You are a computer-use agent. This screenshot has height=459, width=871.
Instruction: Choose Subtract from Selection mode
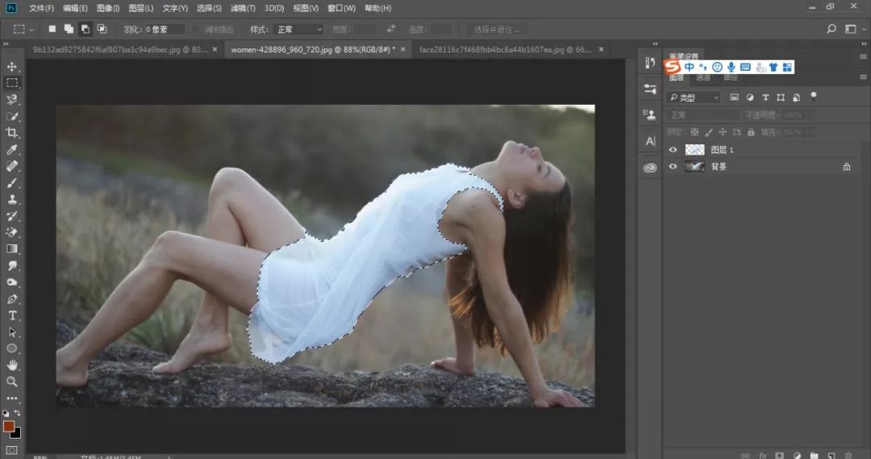tap(85, 29)
